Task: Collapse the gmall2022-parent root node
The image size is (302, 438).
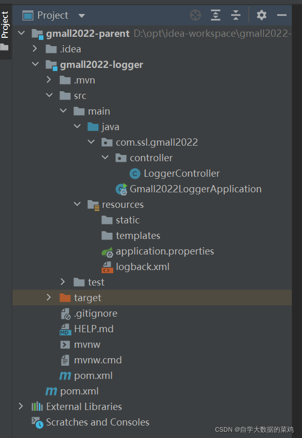Action: pyautogui.click(x=21, y=33)
